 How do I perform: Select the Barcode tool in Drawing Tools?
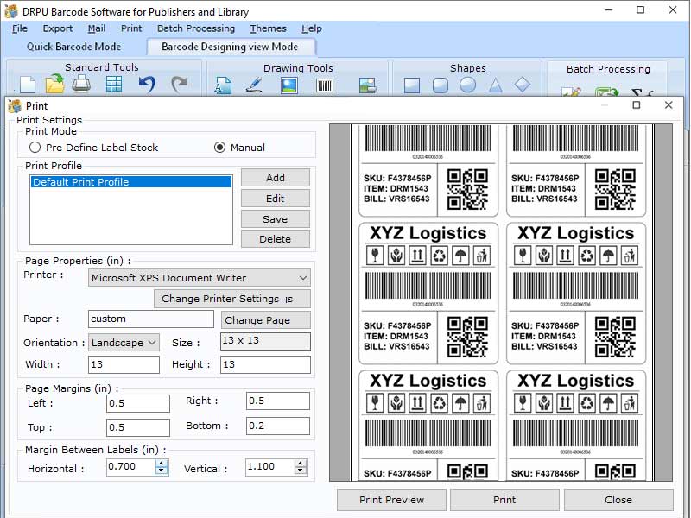coord(324,85)
